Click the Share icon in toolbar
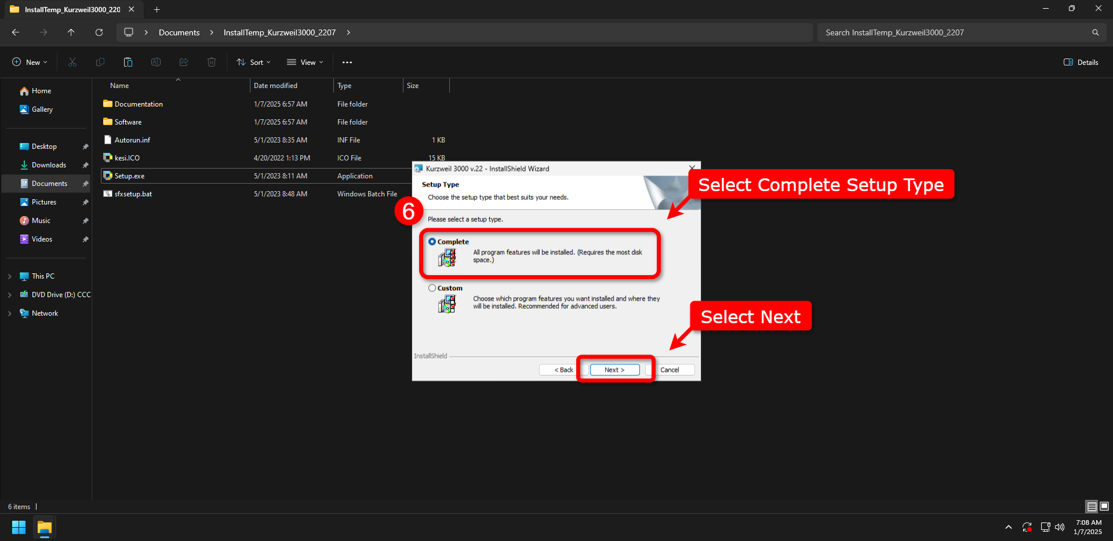Screen dimensions: 1113x541 pyautogui.click(x=184, y=62)
